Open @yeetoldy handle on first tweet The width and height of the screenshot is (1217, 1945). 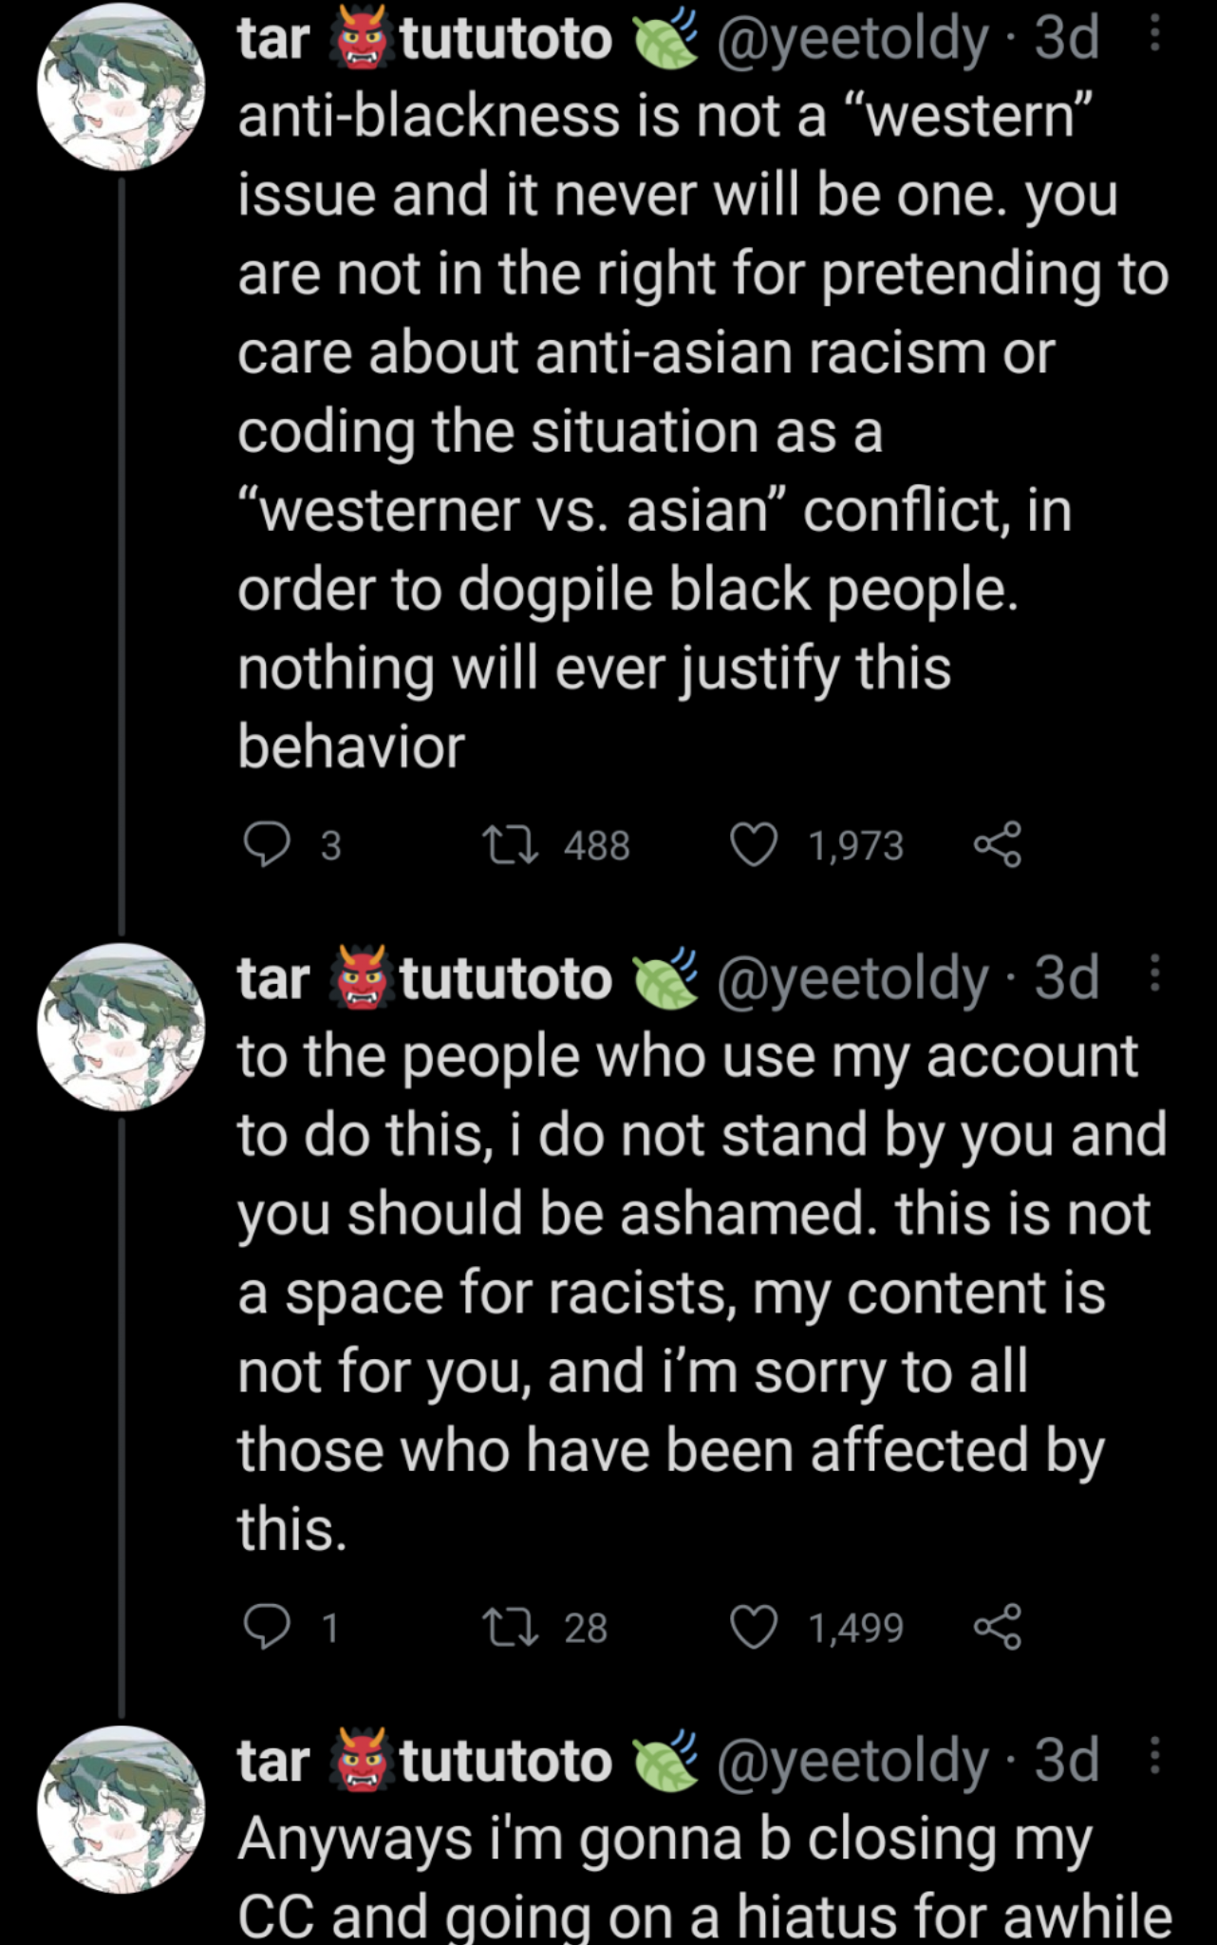[x=852, y=40]
